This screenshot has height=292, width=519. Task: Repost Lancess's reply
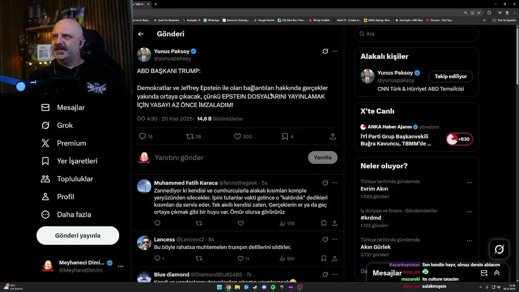point(199,258)
